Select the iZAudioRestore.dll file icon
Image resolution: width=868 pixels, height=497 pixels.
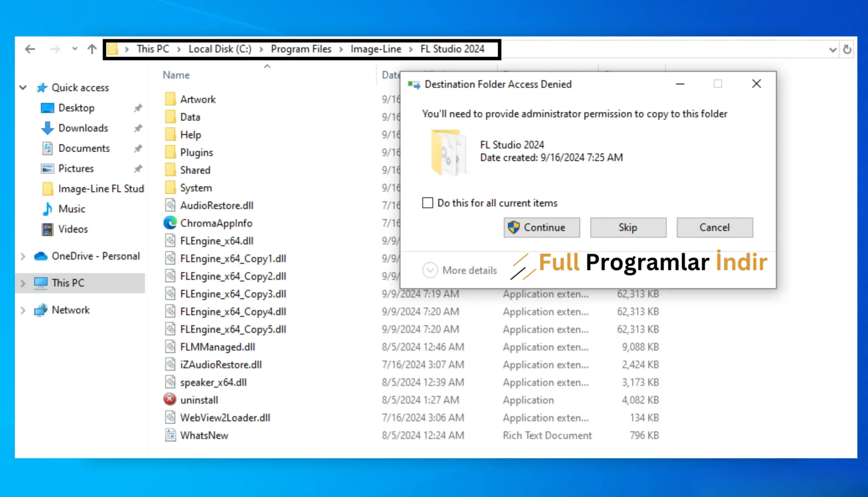tap(170, 365)
